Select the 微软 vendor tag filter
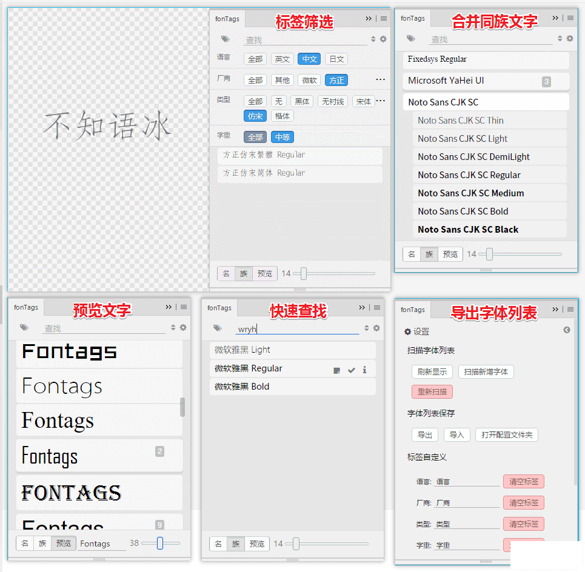 [x=309, y=80]
